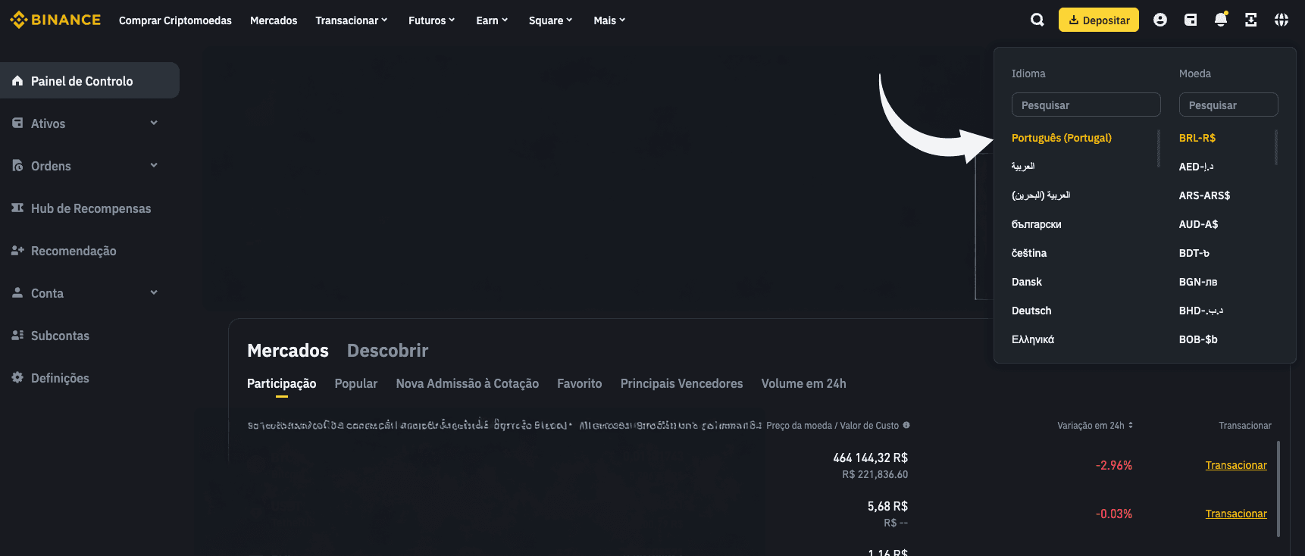Open Painel de Controlo in the sidebar

89,80
